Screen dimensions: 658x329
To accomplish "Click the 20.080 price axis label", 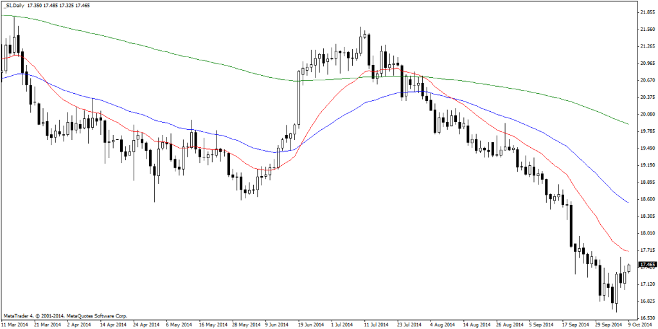I will click(648, 114).
